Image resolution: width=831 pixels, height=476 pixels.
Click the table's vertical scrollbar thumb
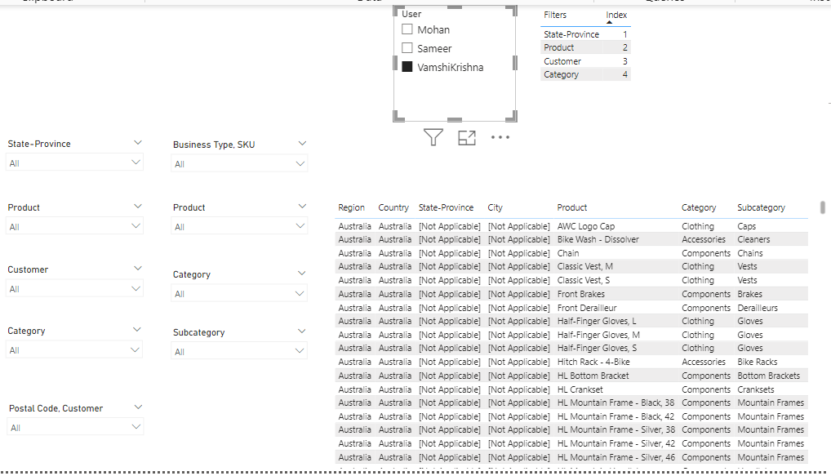(823, 207)
